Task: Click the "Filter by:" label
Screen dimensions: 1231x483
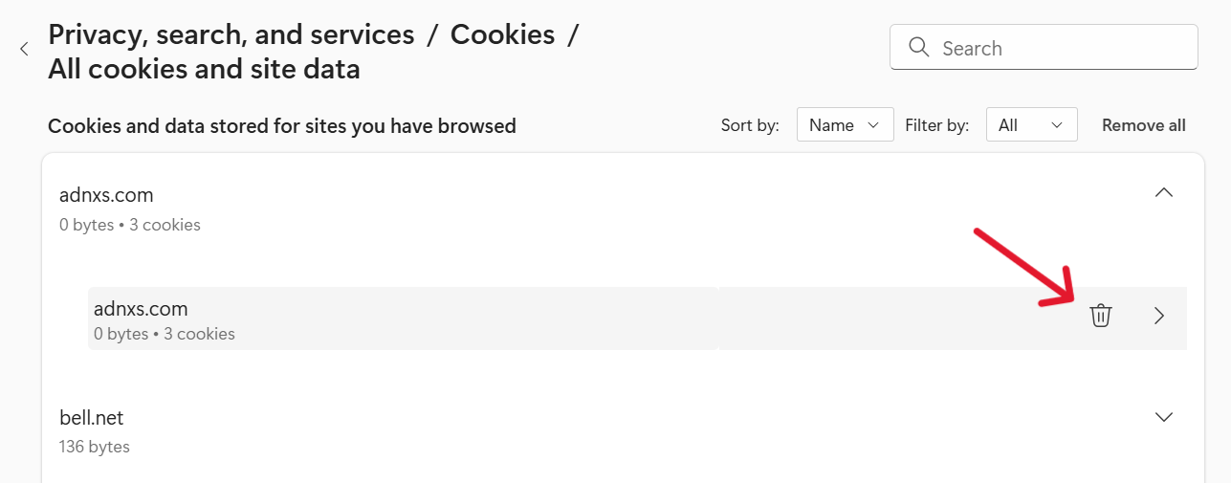Action: (937, 125)
